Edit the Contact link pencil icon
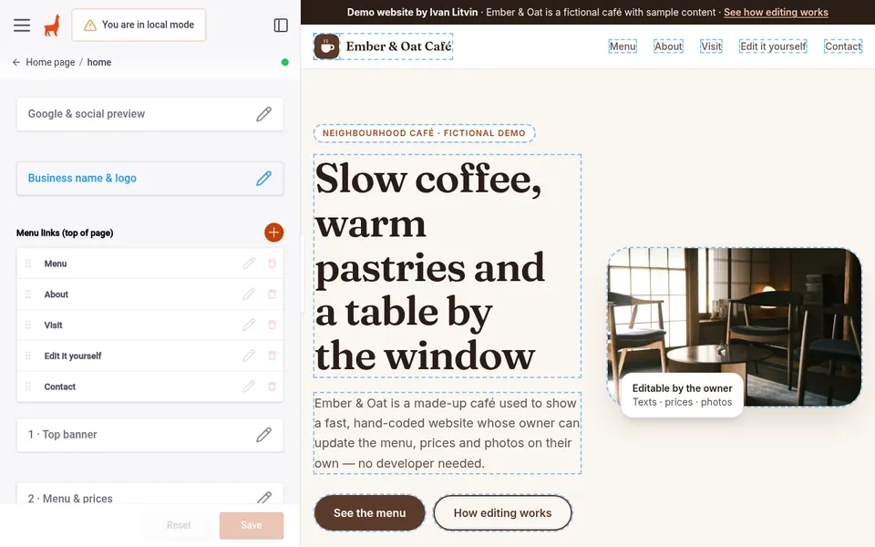The height and width of the screenshot is (547, 875). click(249, 387)
